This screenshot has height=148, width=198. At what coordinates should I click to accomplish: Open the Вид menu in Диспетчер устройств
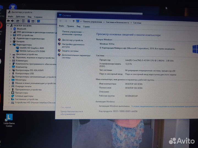coord(29,17)
